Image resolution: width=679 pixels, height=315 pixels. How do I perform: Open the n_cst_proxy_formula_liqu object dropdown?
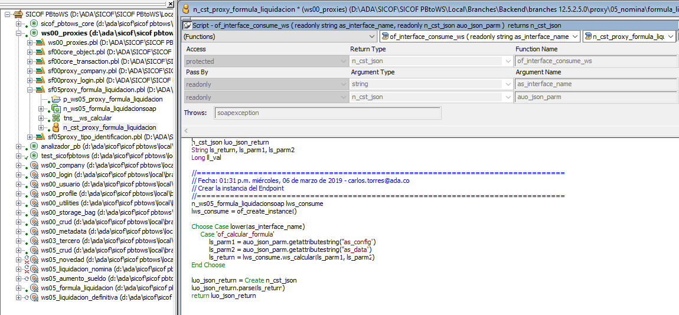671,37
